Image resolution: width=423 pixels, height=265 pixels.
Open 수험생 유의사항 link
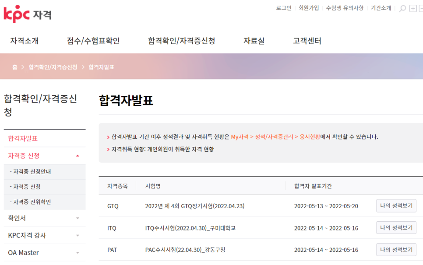[345, 8]
